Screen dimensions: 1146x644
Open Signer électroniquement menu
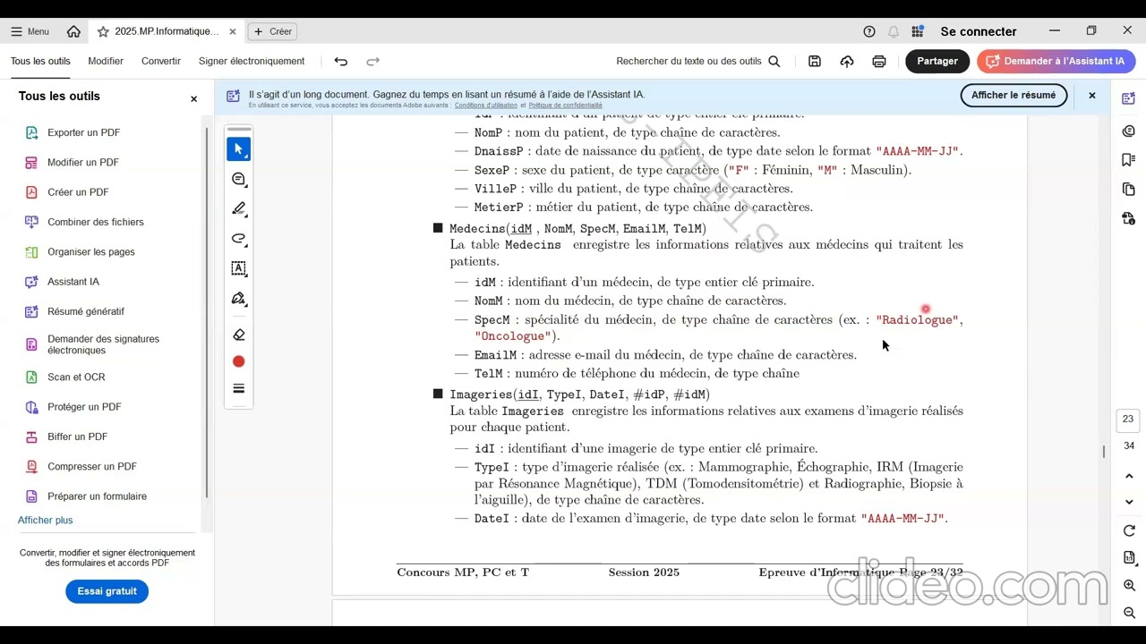click(252, 61)
